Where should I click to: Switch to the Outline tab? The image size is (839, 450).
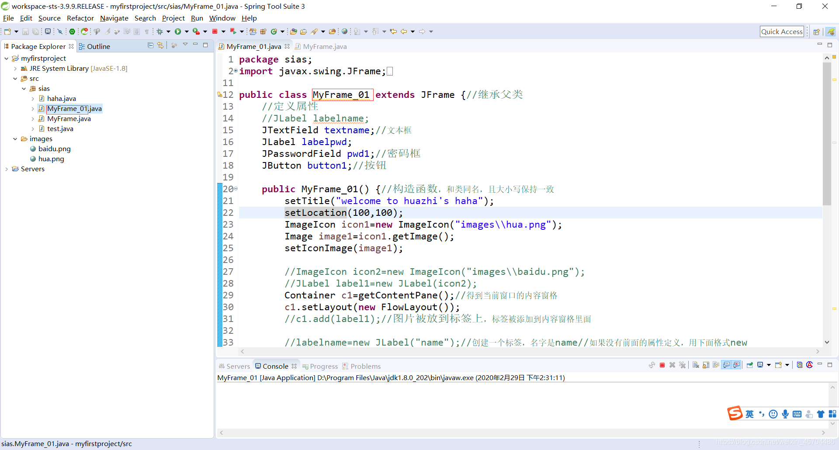click(x=94, y=46)
